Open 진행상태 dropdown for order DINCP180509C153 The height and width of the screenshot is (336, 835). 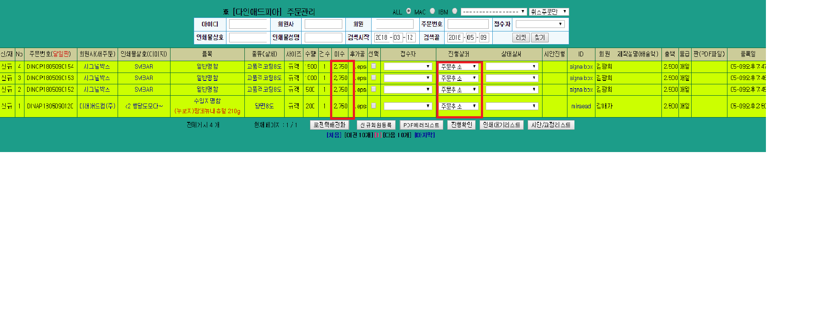pyautogui.click(x=459, y=78)
